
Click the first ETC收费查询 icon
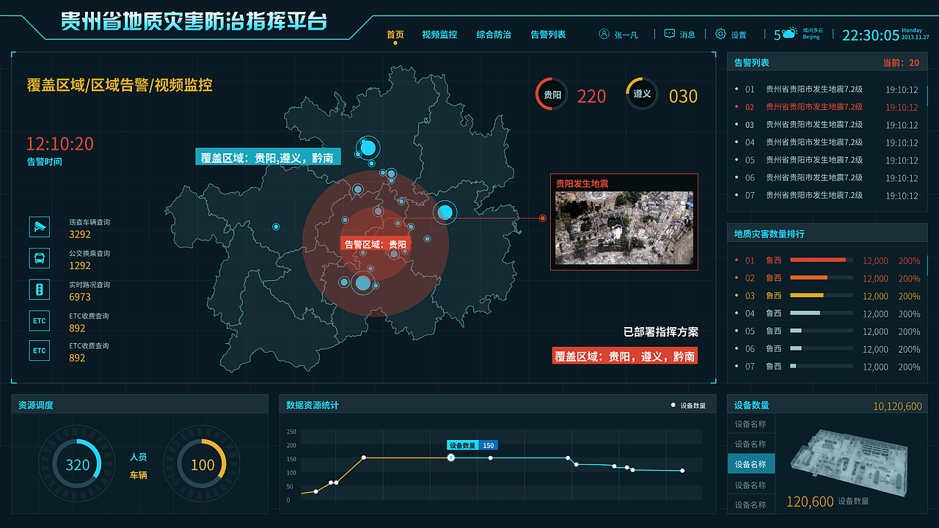click(39, 320)
